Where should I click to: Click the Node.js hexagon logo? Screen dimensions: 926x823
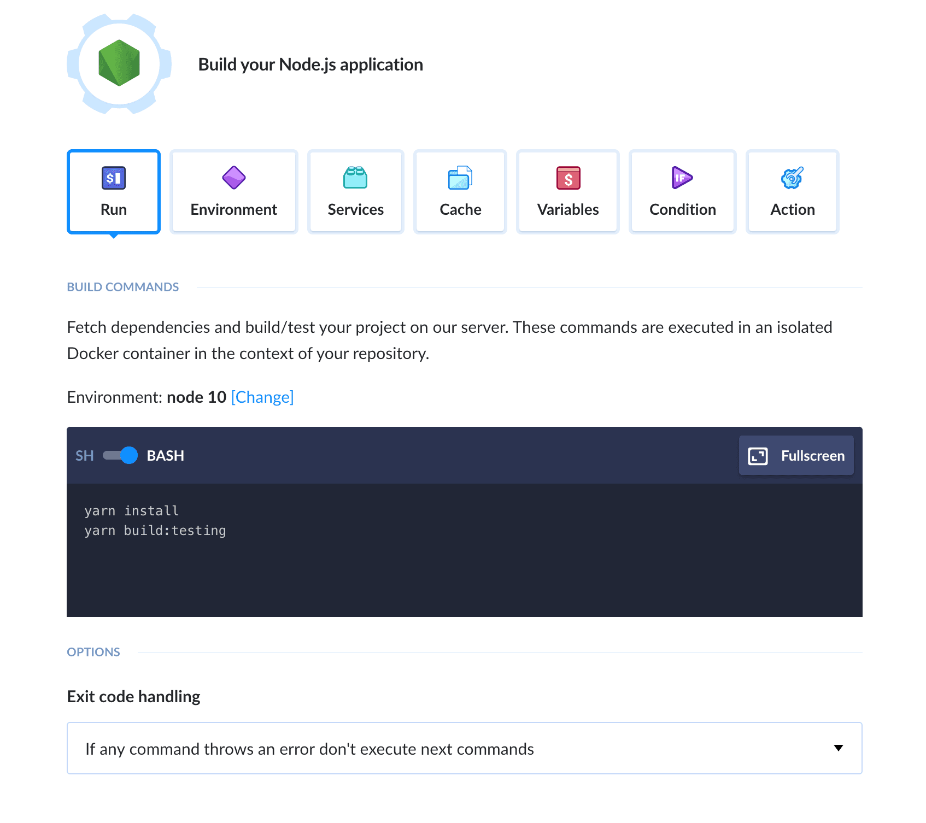(x=119, y=63)
